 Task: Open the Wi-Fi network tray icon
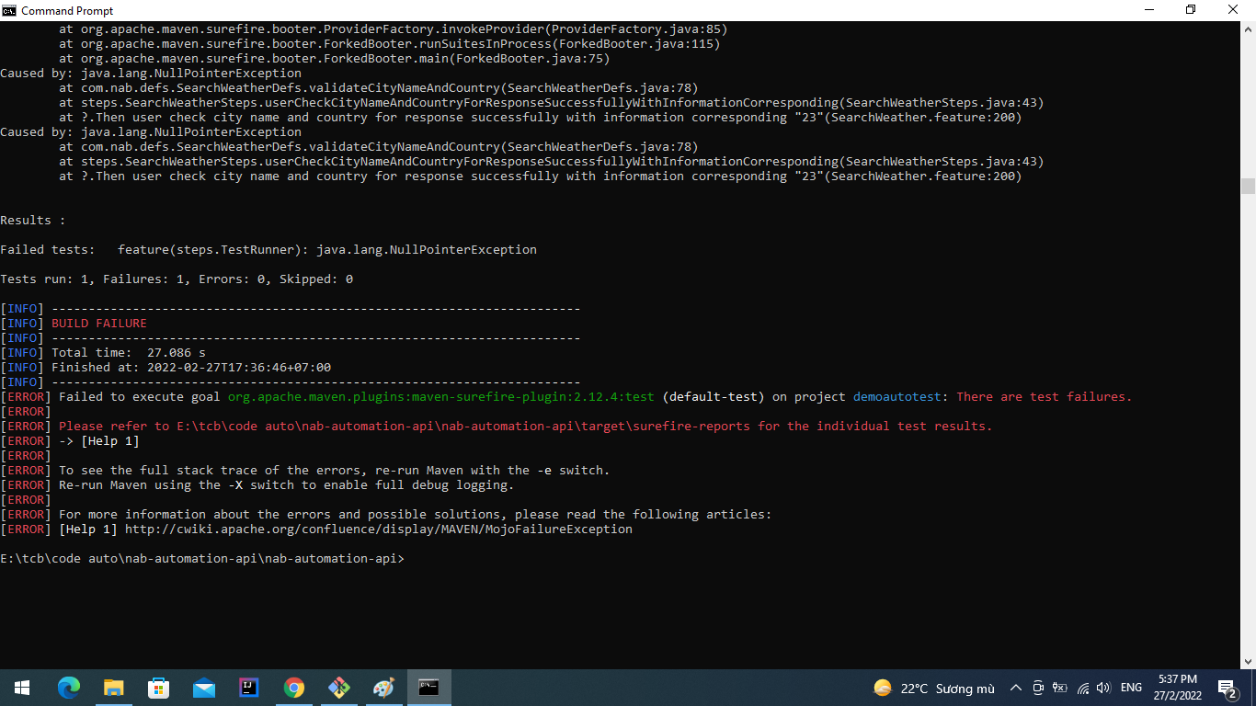point(1082,688)
